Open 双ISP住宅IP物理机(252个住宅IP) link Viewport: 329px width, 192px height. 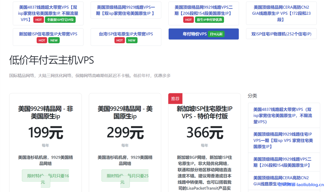[281, 34]
